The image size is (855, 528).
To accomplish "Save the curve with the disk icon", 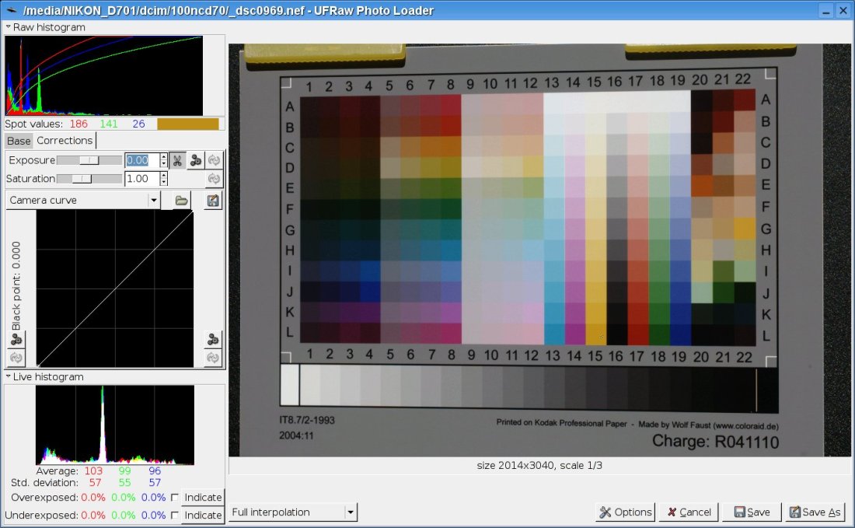I will click(213, 201).
